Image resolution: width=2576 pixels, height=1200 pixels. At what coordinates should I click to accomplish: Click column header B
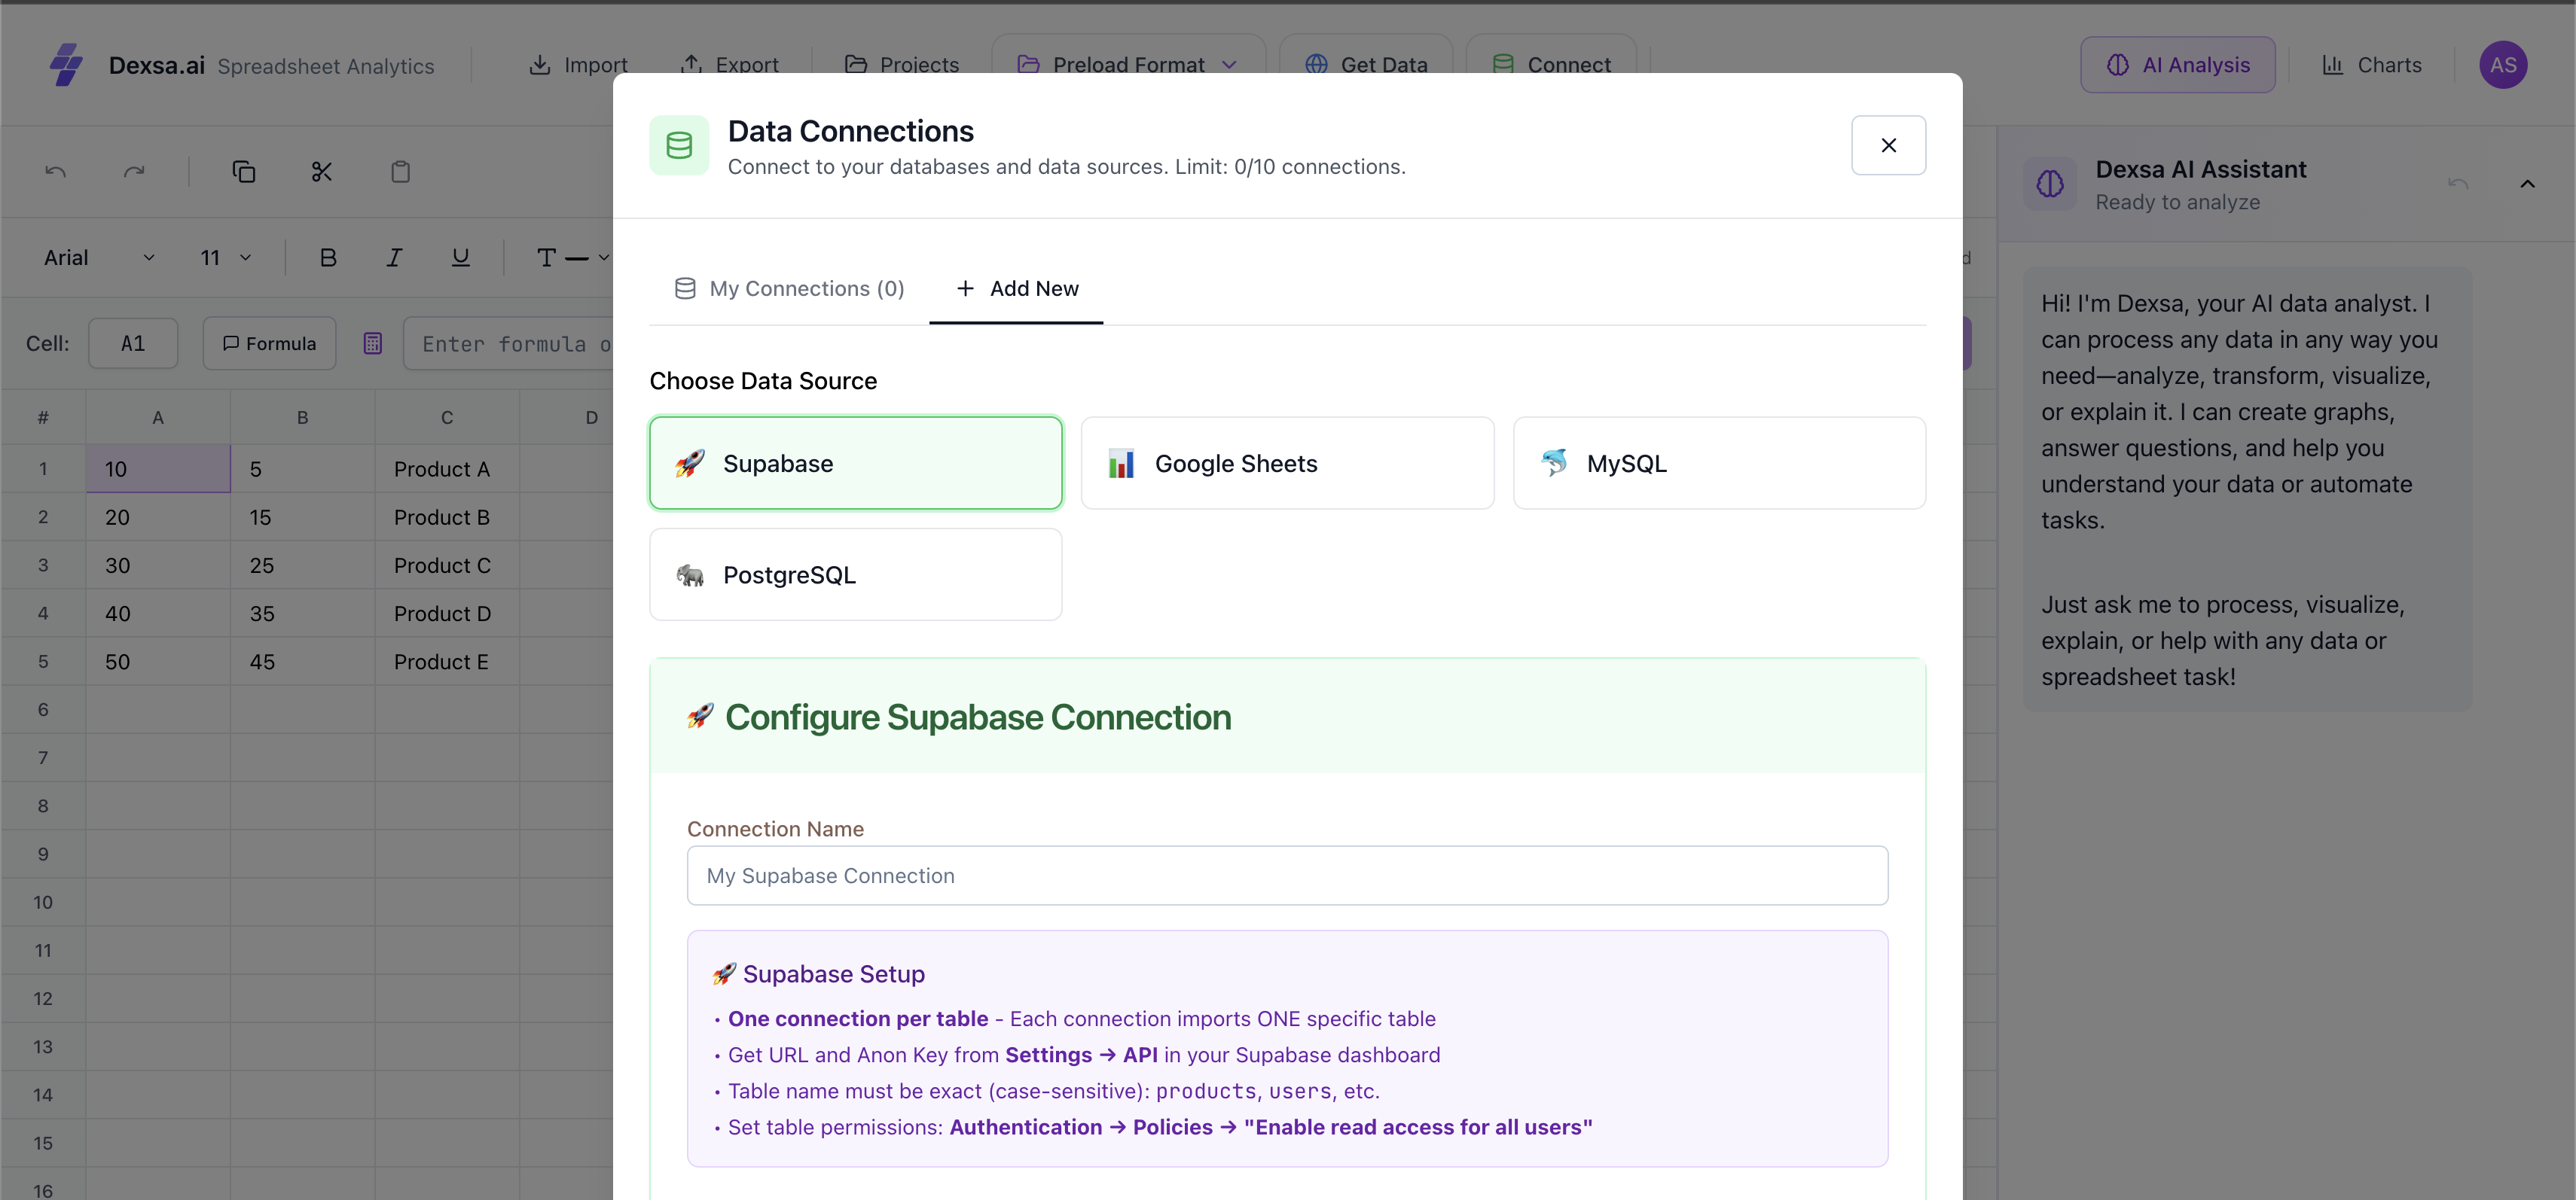302,418
